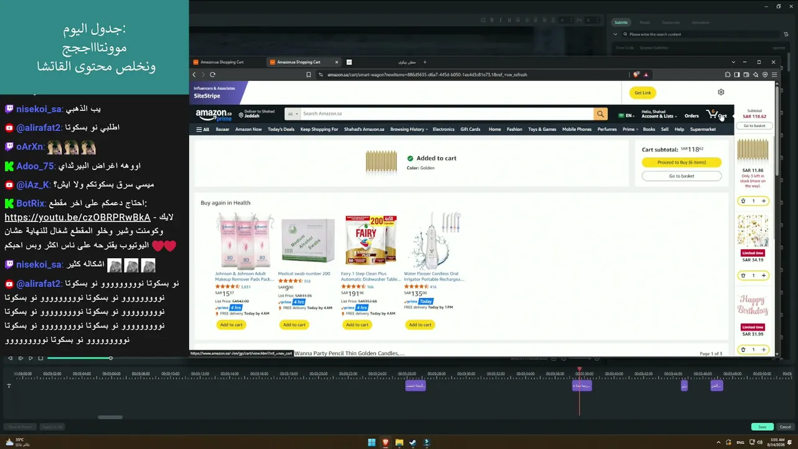The height and width of the screenshot is (449, 798).
Task: Click the text track icon on timeline
Action: 9,385
